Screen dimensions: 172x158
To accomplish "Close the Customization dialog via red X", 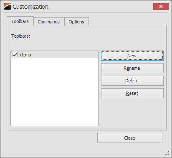I will pos(161,6).
